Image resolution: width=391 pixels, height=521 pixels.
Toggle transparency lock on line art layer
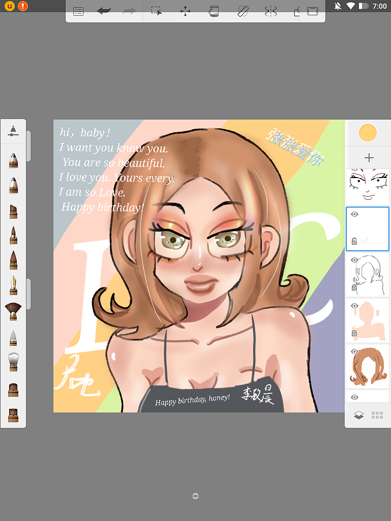pyautogui.click(x=354, y=287)
